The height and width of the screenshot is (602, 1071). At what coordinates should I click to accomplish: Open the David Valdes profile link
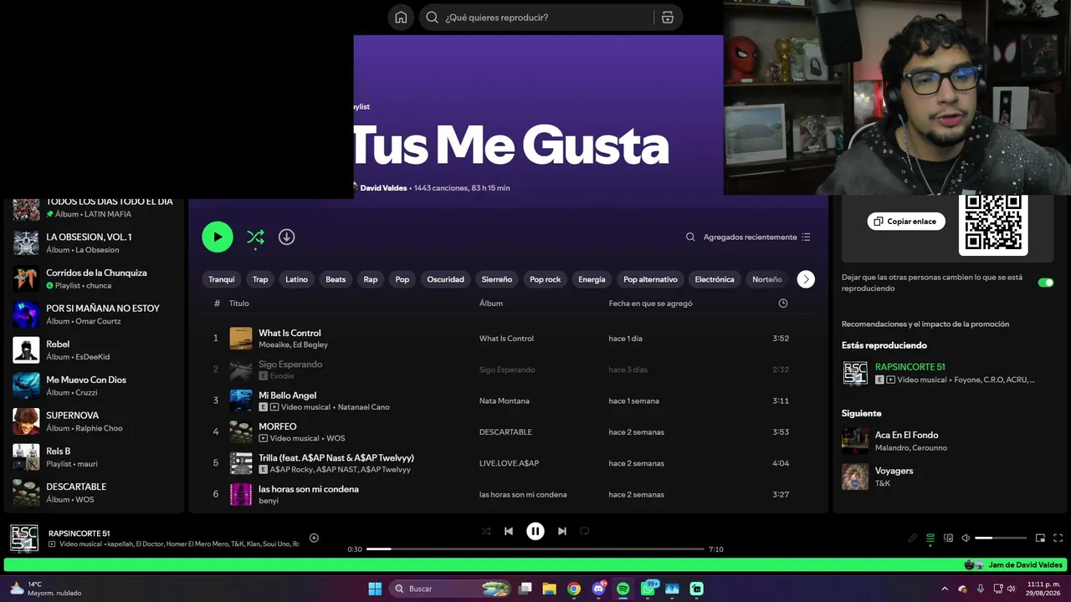pyautogui.click(x=383, y=188)
